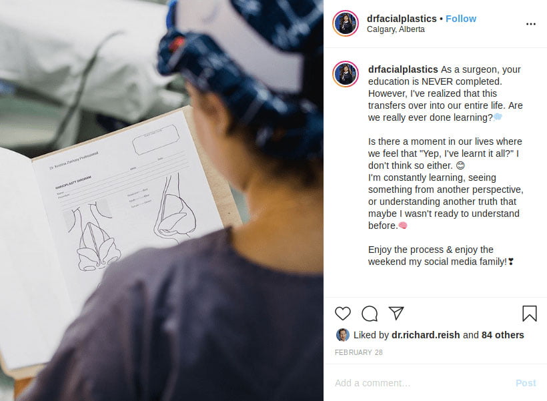Focus the Add a comment field
547x401 pixels.
[x=422, y=383]
